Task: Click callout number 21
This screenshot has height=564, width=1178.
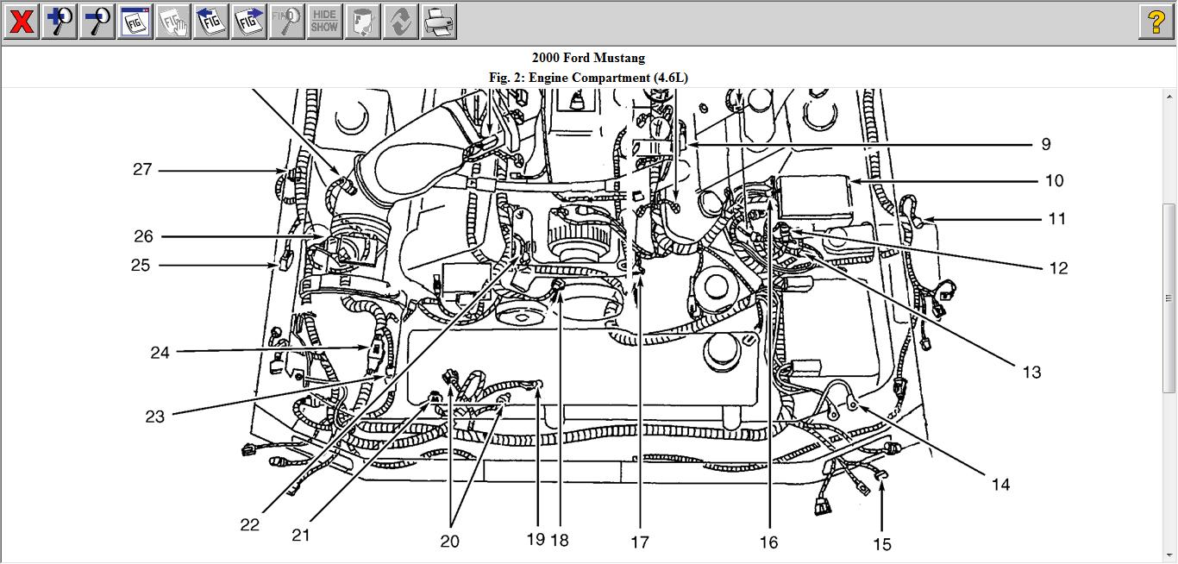Action: (x=300, y=535)
